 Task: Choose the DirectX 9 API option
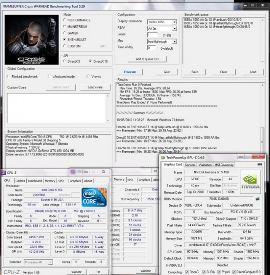click(x=64, y=61)
